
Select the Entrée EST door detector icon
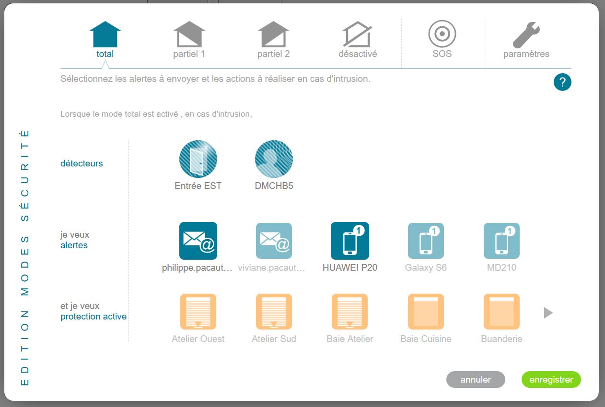(198, 159)
